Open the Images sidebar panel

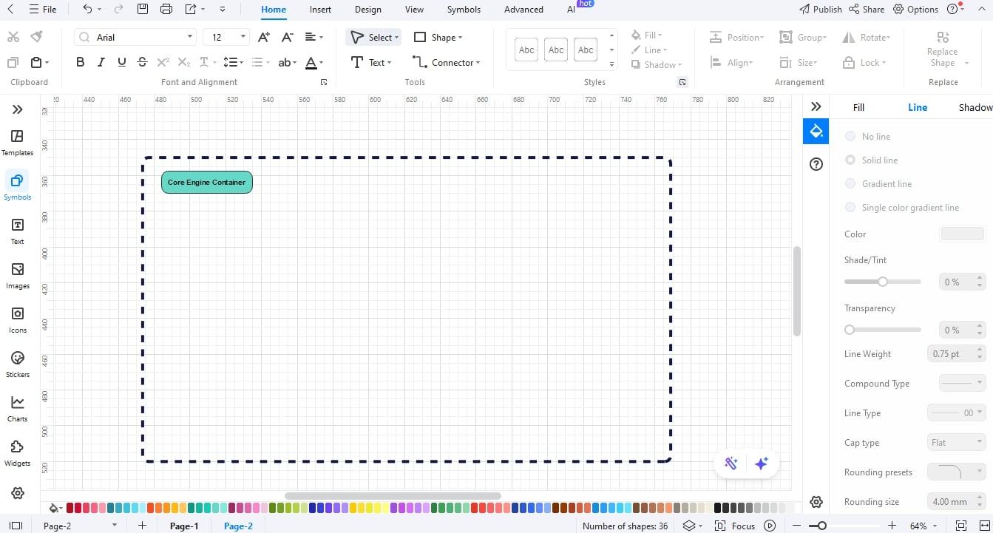click(x=18, y=275)
